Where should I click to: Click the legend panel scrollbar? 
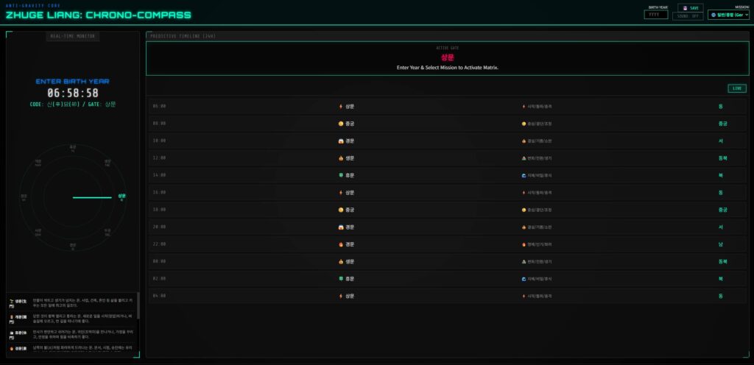138,305
